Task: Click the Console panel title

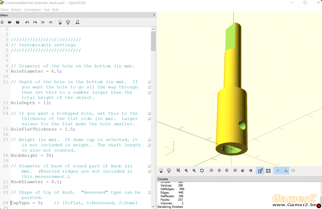Action: 163,179
